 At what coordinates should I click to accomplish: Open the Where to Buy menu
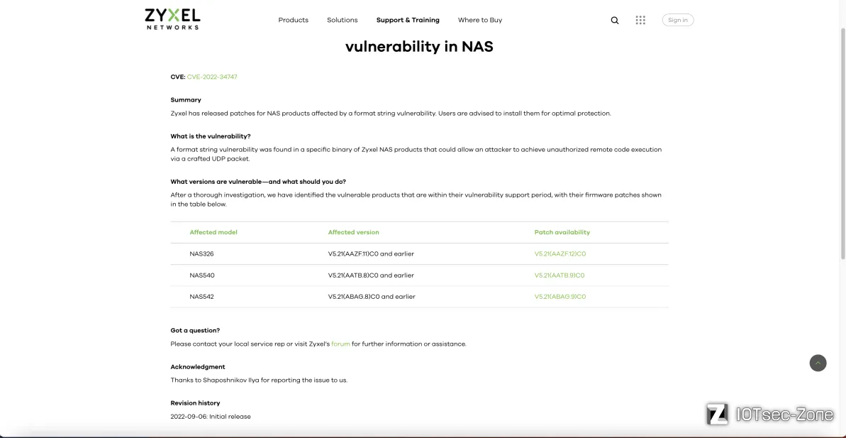[479, 20]
